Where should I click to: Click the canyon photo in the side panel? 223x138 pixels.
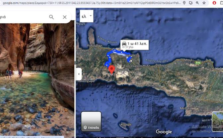point(37,80)
